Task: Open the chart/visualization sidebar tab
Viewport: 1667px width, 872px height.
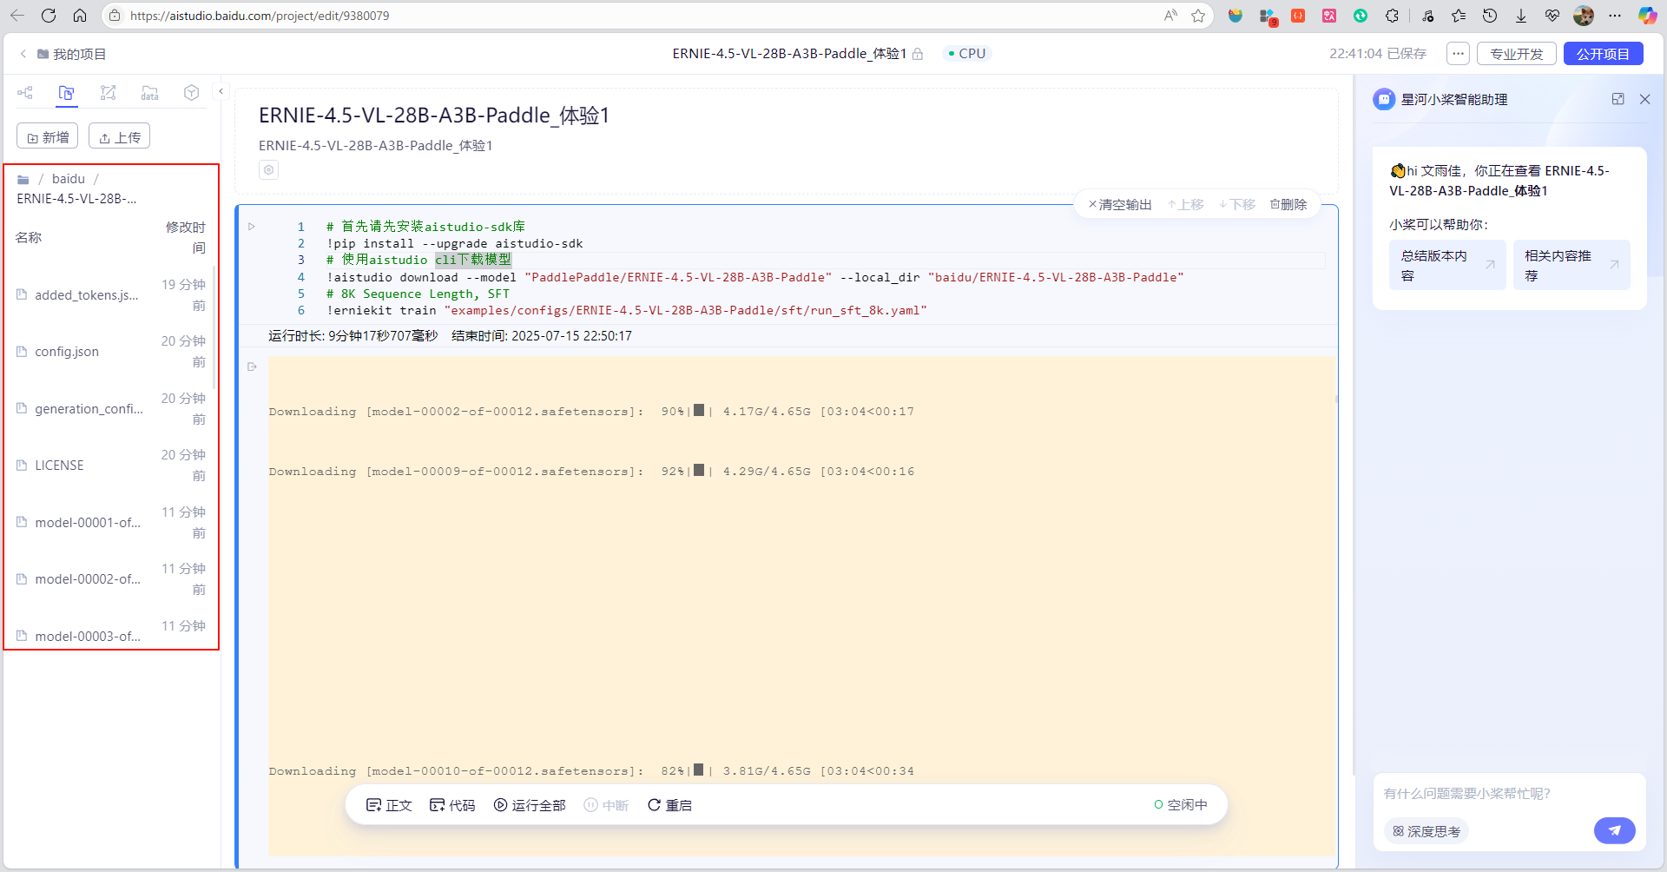Action: coord(109,93)
